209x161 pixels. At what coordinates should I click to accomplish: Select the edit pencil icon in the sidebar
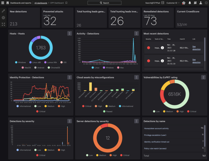[3, 11]
